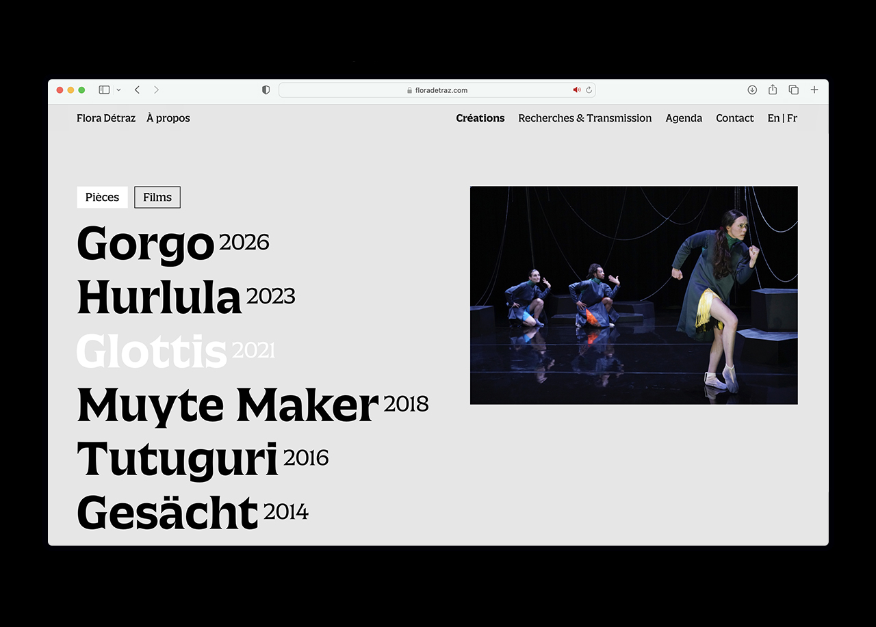Show the tab overview icon

click(x=794, y=90)
